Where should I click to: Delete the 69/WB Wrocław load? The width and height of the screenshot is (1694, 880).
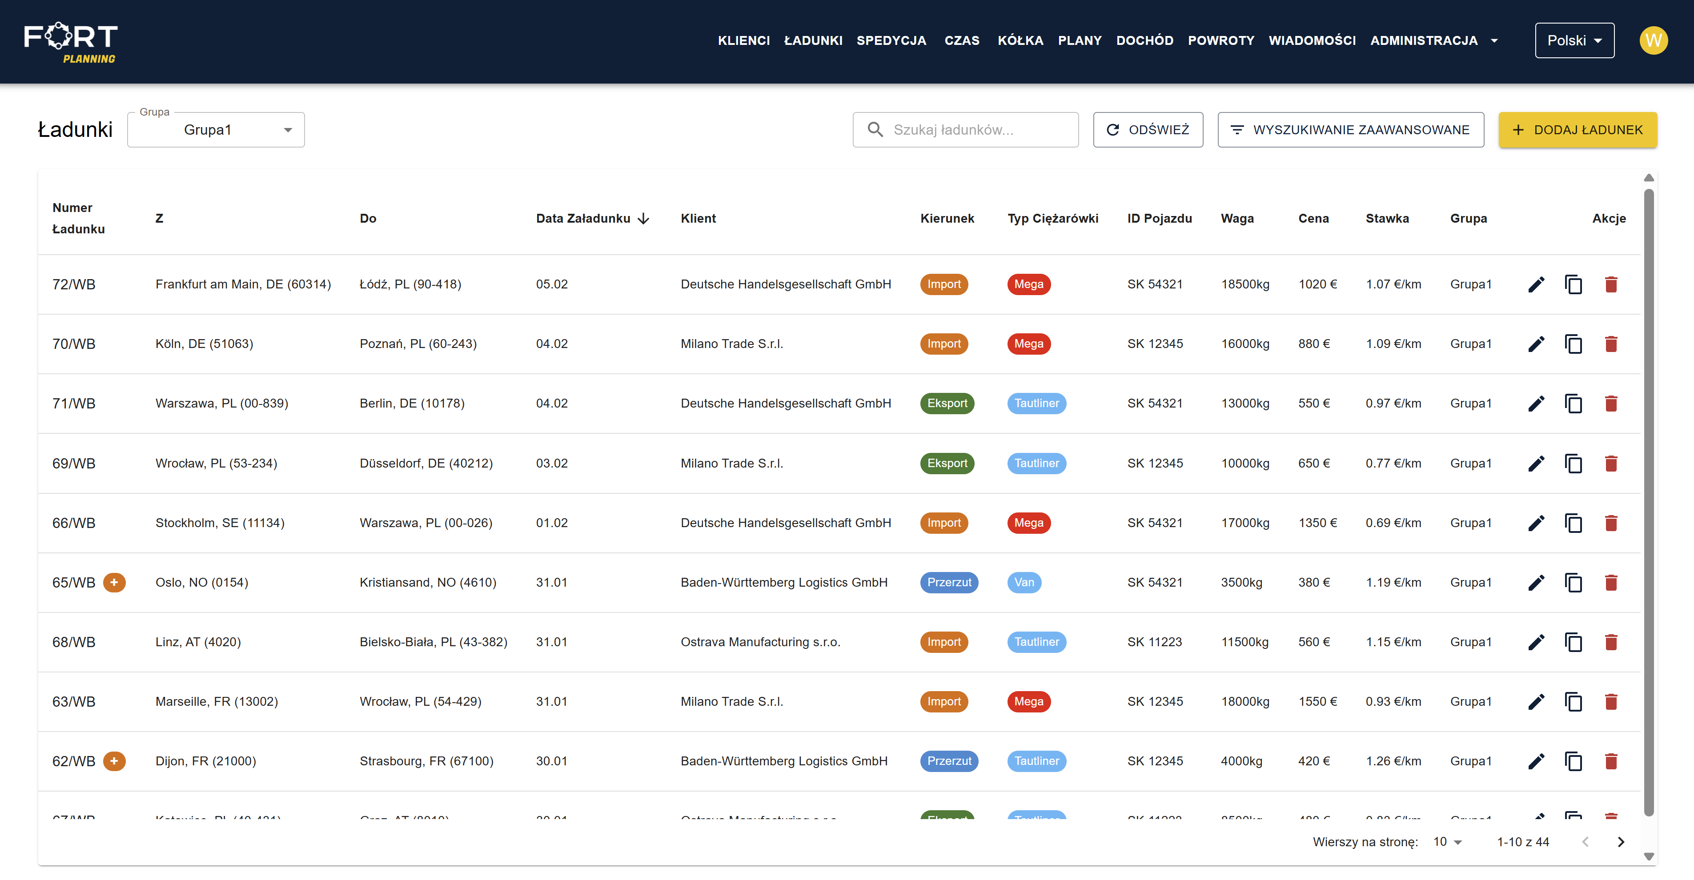1612,463
